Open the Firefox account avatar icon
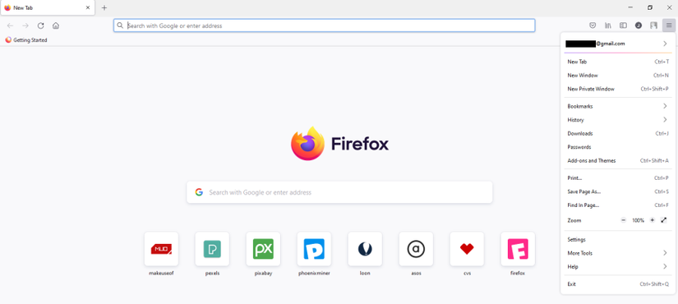Image resolution: width=678 pixels, height=304 pixels. pos(639,25)
